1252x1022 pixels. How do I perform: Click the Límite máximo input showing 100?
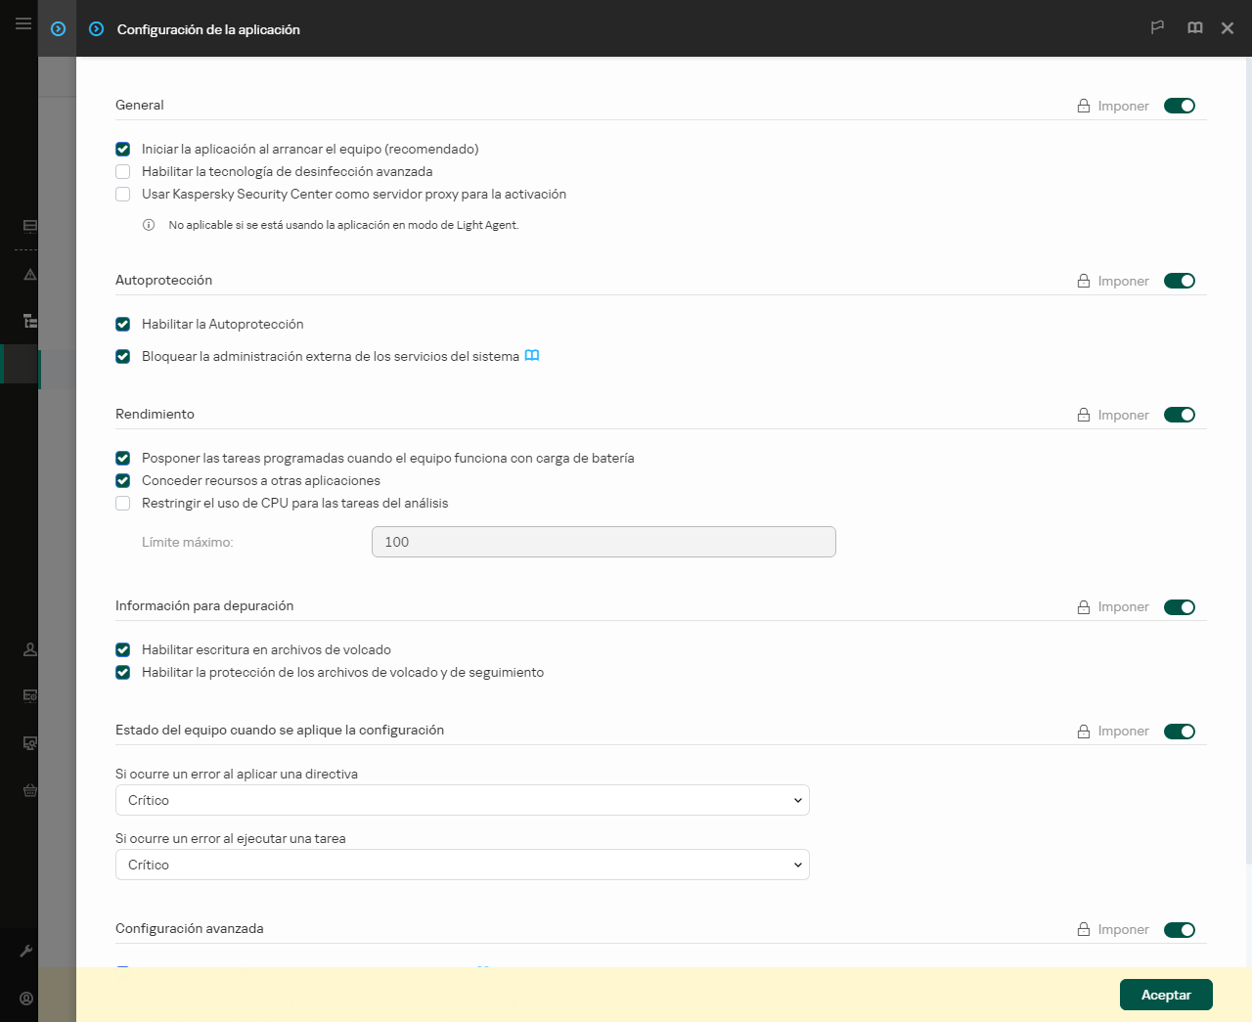tap(603, 542)
